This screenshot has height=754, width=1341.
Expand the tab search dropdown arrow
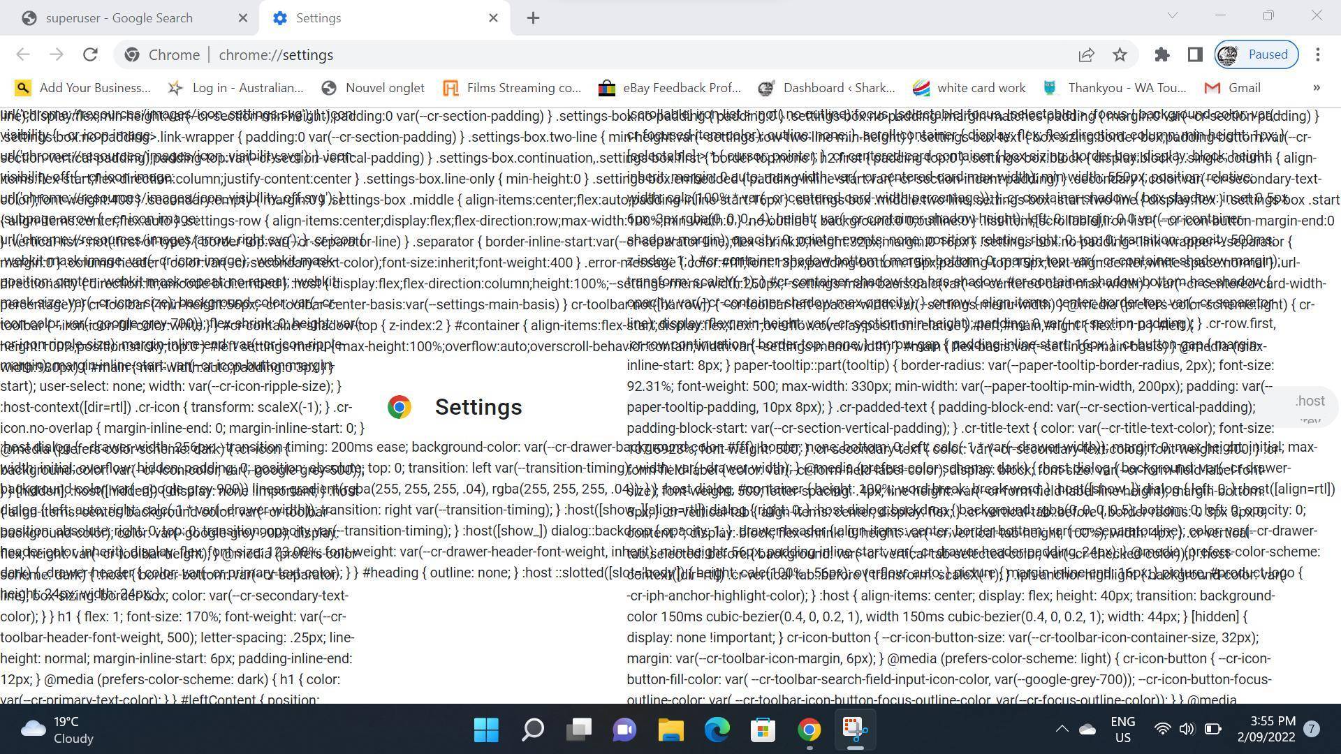(x=1172, y=15)
